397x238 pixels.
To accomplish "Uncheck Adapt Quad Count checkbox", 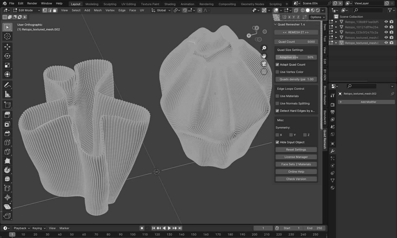I will 277,64.
